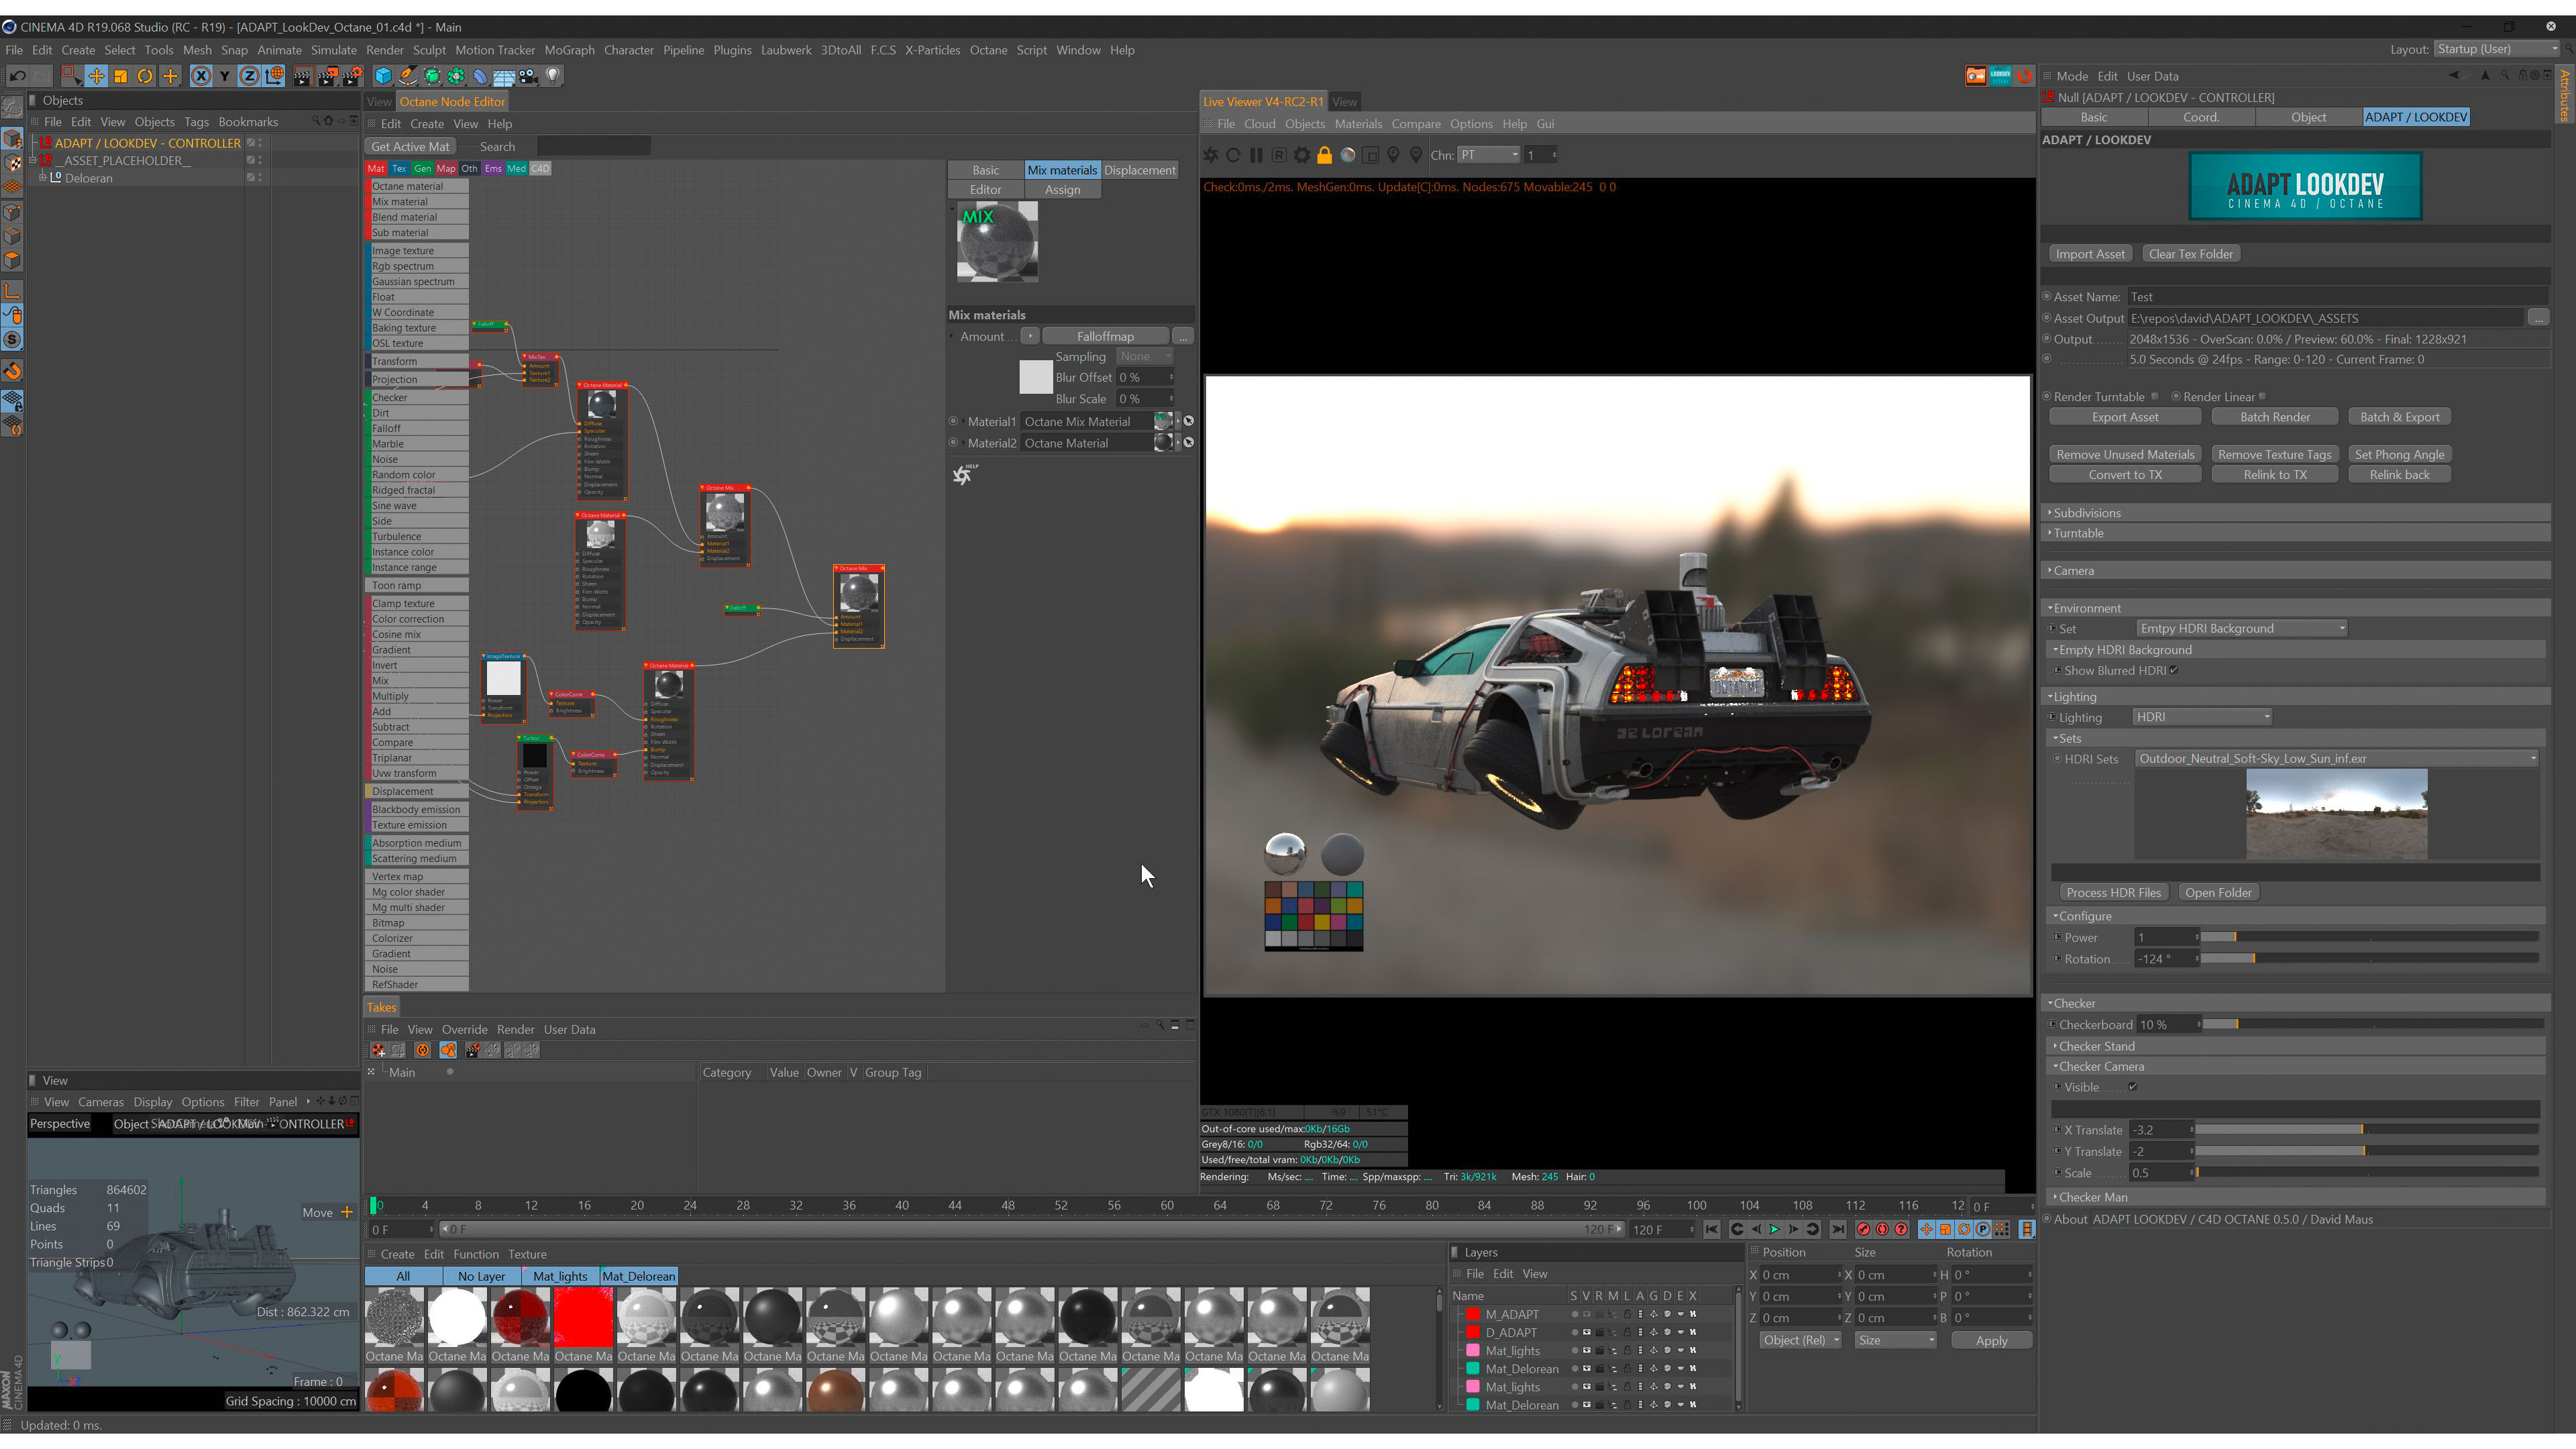Click the Import Asset button
The width and height of the screenshot is (2576, 1449).
2090,254
